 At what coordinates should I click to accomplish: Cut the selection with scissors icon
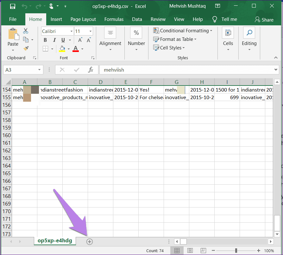click(26, 31)
